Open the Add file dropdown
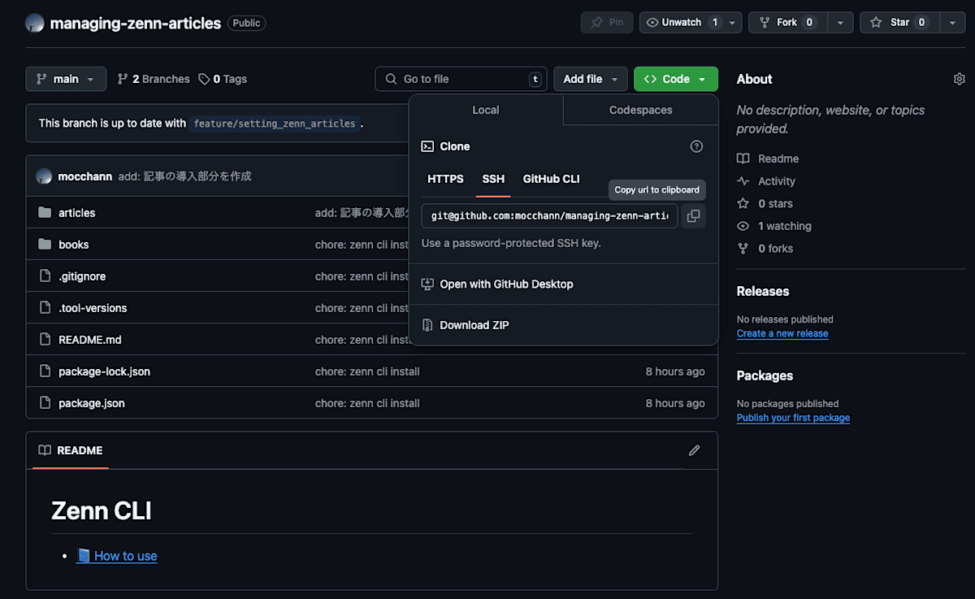 [x=591, y=79]
